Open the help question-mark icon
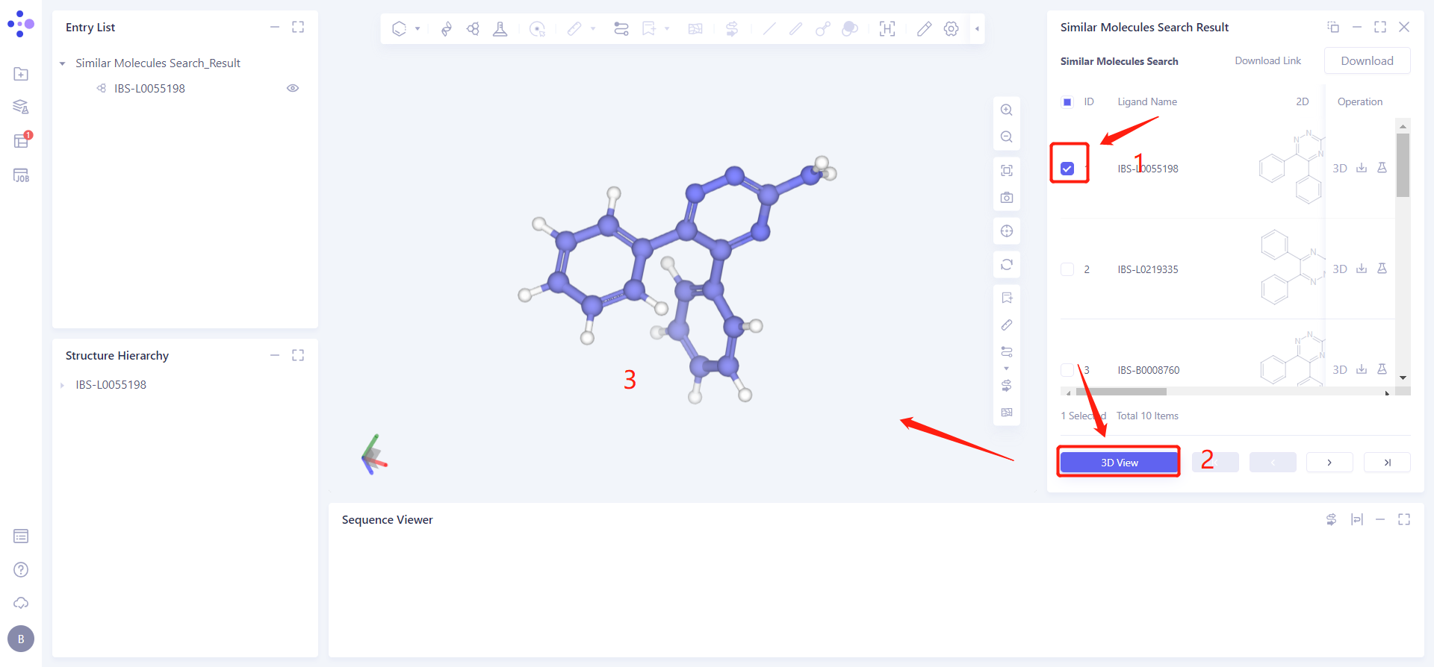The height and width of the screenshot is (667, 1434). (21, 569)
